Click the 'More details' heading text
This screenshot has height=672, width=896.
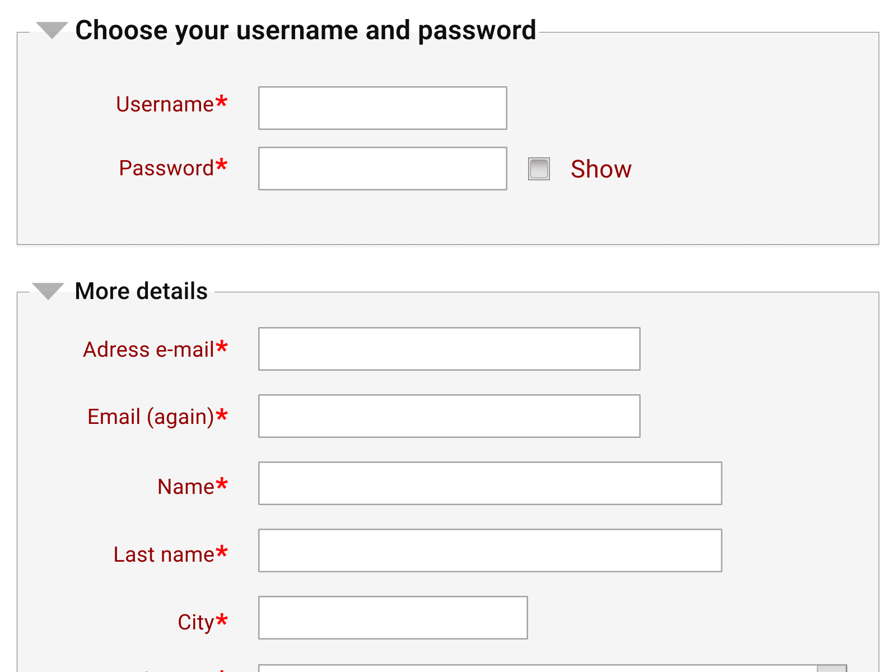141,291
